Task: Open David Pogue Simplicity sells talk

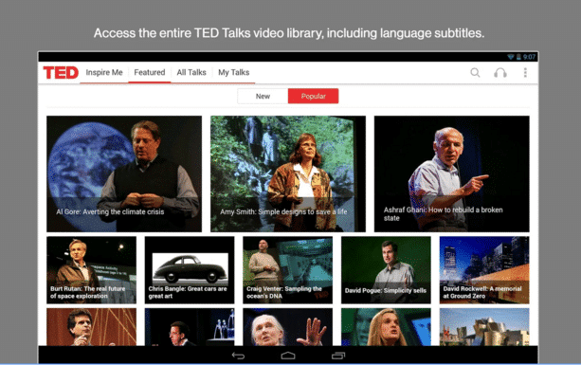Action: pyautogui.click(x=386, y=270)
